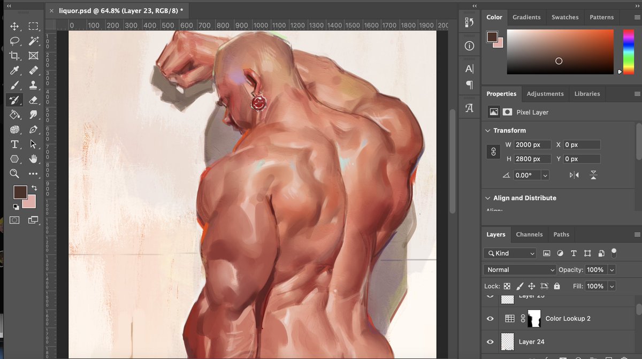Screen dimensions: 642x359
Task: Toggle lock all padlock icon
Action: (x=557, y=286)
